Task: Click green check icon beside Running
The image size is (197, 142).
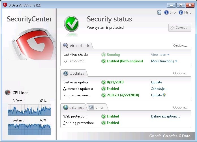Action: (x=103, y=55)
